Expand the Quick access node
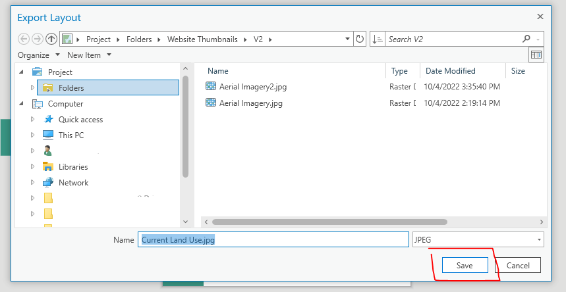Viewport: 566px width, 292px height. click(32, 119)
